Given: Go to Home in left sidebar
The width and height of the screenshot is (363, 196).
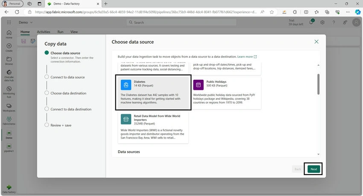Looking at the screenshot, I should pos(9,34).
